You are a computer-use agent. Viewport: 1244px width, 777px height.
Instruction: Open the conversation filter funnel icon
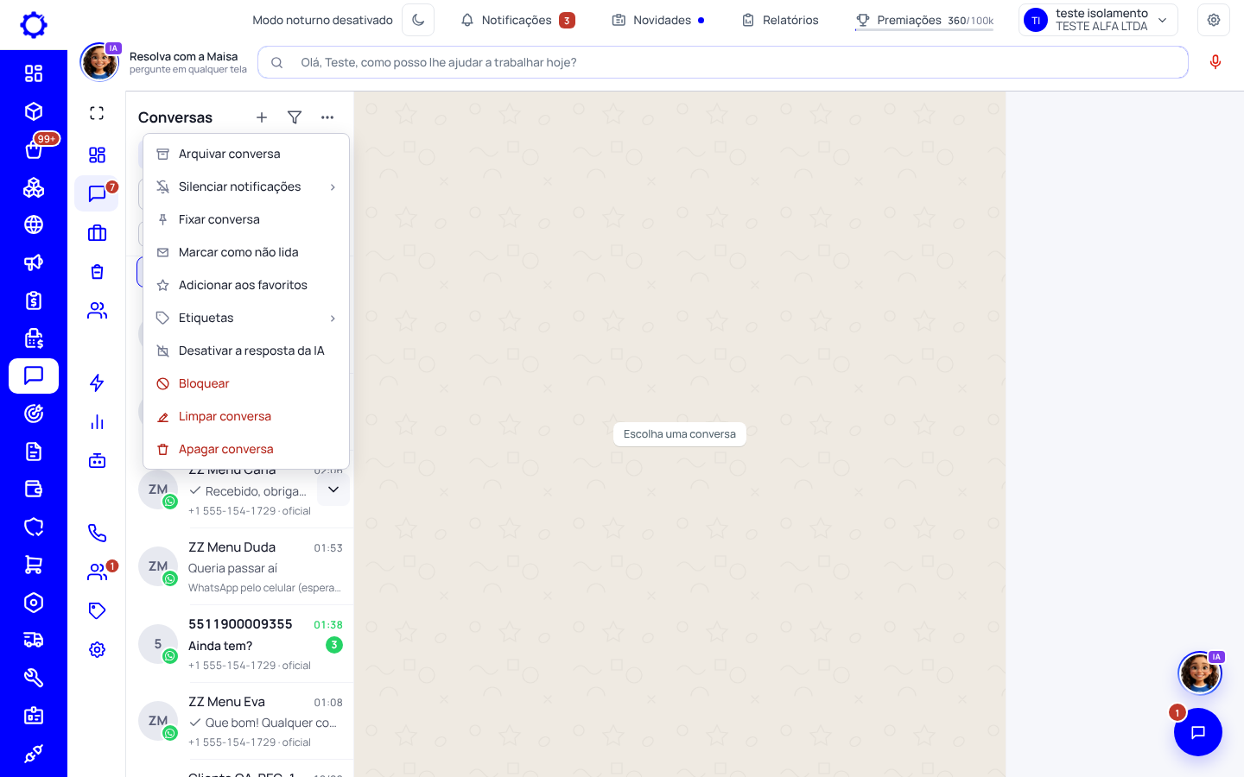(295, 117)
